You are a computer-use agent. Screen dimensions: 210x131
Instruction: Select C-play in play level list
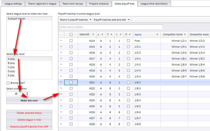(29, 67)
